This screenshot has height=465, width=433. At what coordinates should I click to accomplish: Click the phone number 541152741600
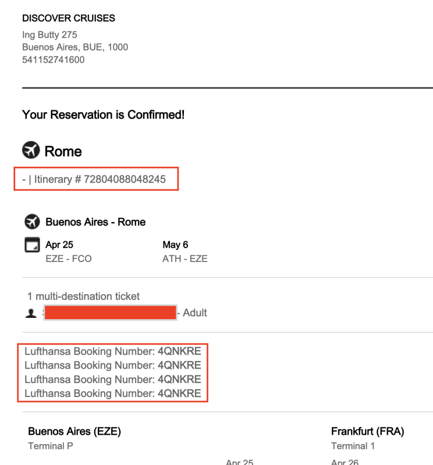pos(53,59)
